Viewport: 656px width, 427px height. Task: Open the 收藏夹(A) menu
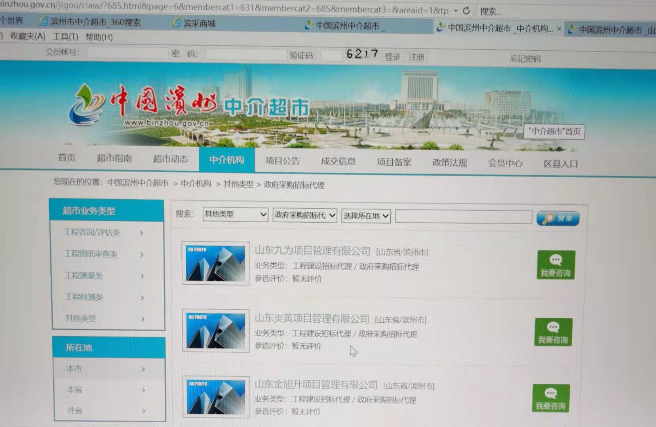(x=27, y=36)
